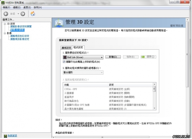Click the NVIDIA title bar icon

(x=3, y=3)
